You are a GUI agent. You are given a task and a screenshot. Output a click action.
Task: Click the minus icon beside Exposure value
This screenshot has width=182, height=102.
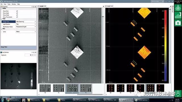click(x=35, y=55)
